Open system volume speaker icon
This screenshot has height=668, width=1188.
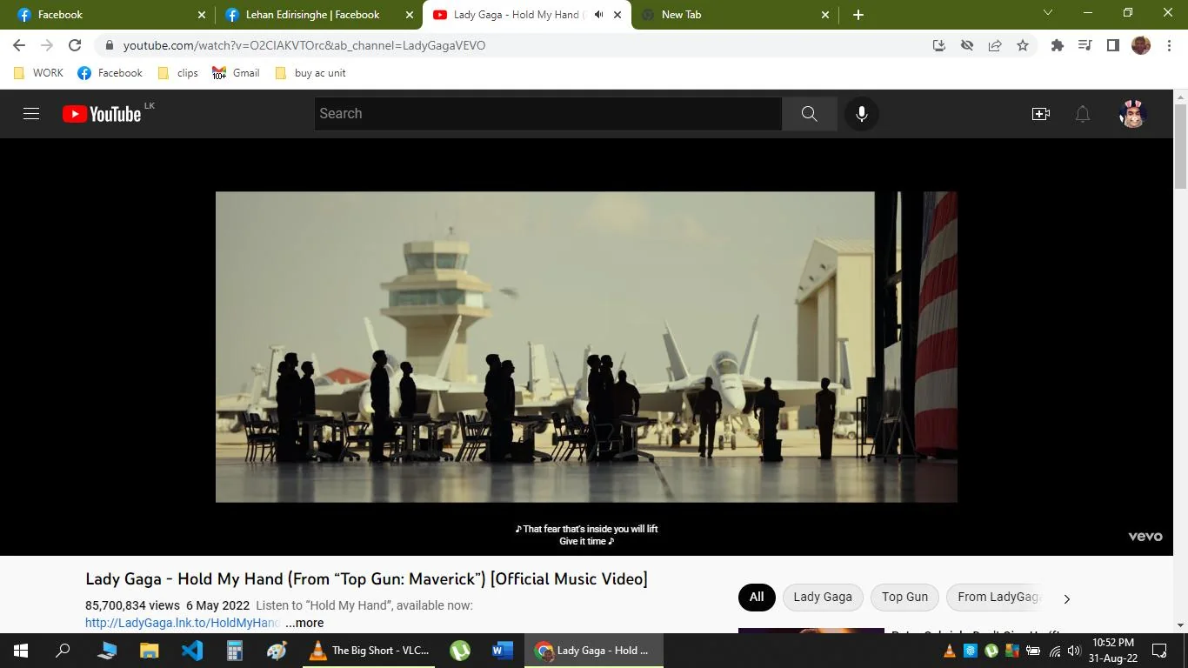[x=1074, y=651]
